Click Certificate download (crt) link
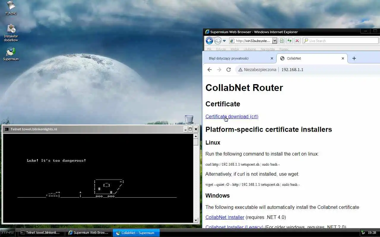The width and height of the screenshot is (380, 237). point(232,116)
